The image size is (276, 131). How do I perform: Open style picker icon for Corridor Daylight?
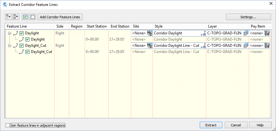coord(203,33)
